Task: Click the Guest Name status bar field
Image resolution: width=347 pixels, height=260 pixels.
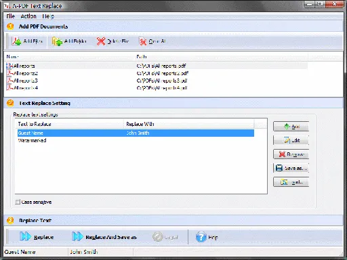Action: point(36,252)
